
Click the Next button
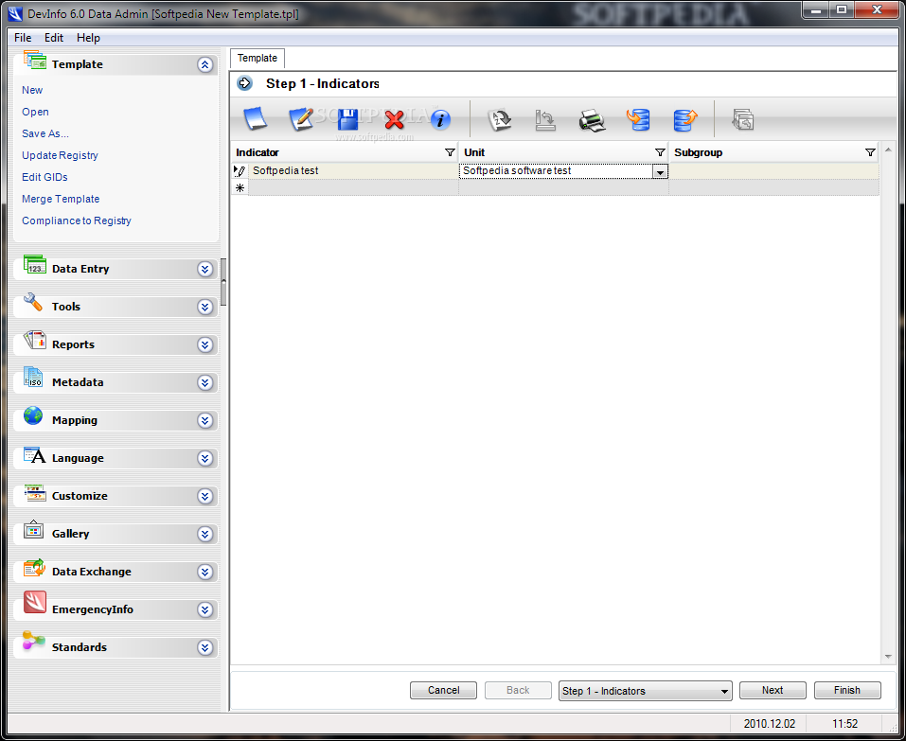pyautogui.click(x=773, y=690)
